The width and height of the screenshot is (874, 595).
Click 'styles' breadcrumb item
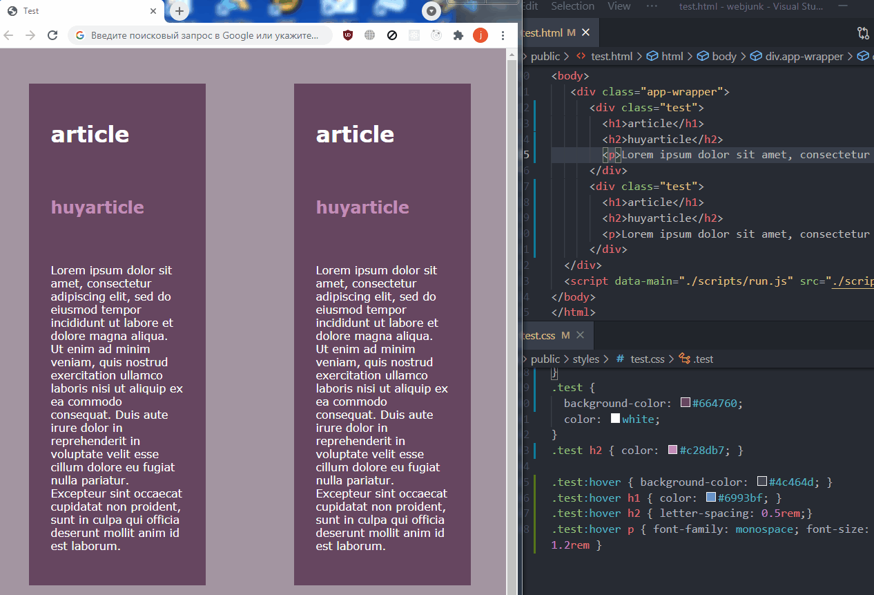(x=586, y=359)
